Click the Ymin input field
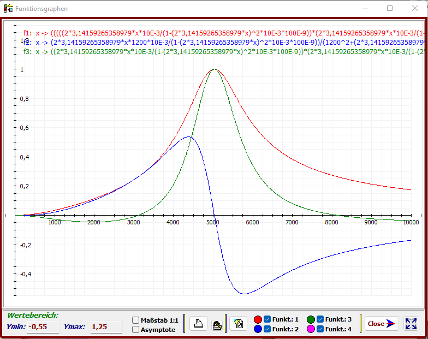428x339 pixels. click(43, 327)
